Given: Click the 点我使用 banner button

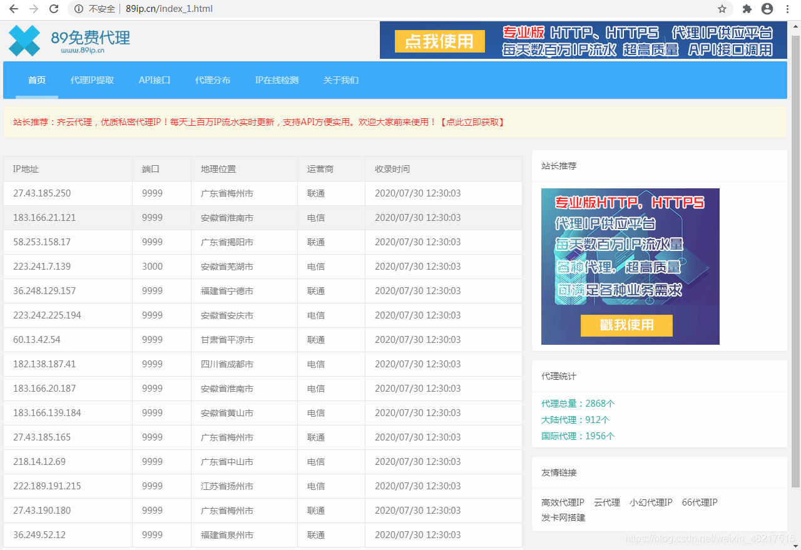Looking at the screenshot, I should [439, 41].
